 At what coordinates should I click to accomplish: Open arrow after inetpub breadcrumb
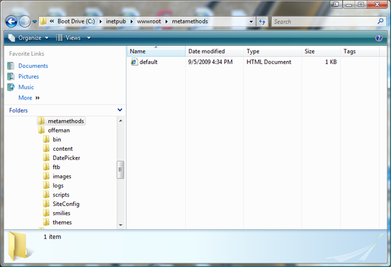(131, 21)
